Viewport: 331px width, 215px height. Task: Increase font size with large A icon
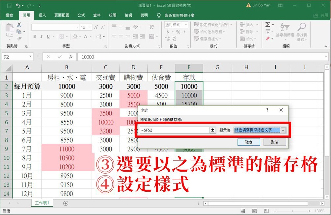click(96, 27)
